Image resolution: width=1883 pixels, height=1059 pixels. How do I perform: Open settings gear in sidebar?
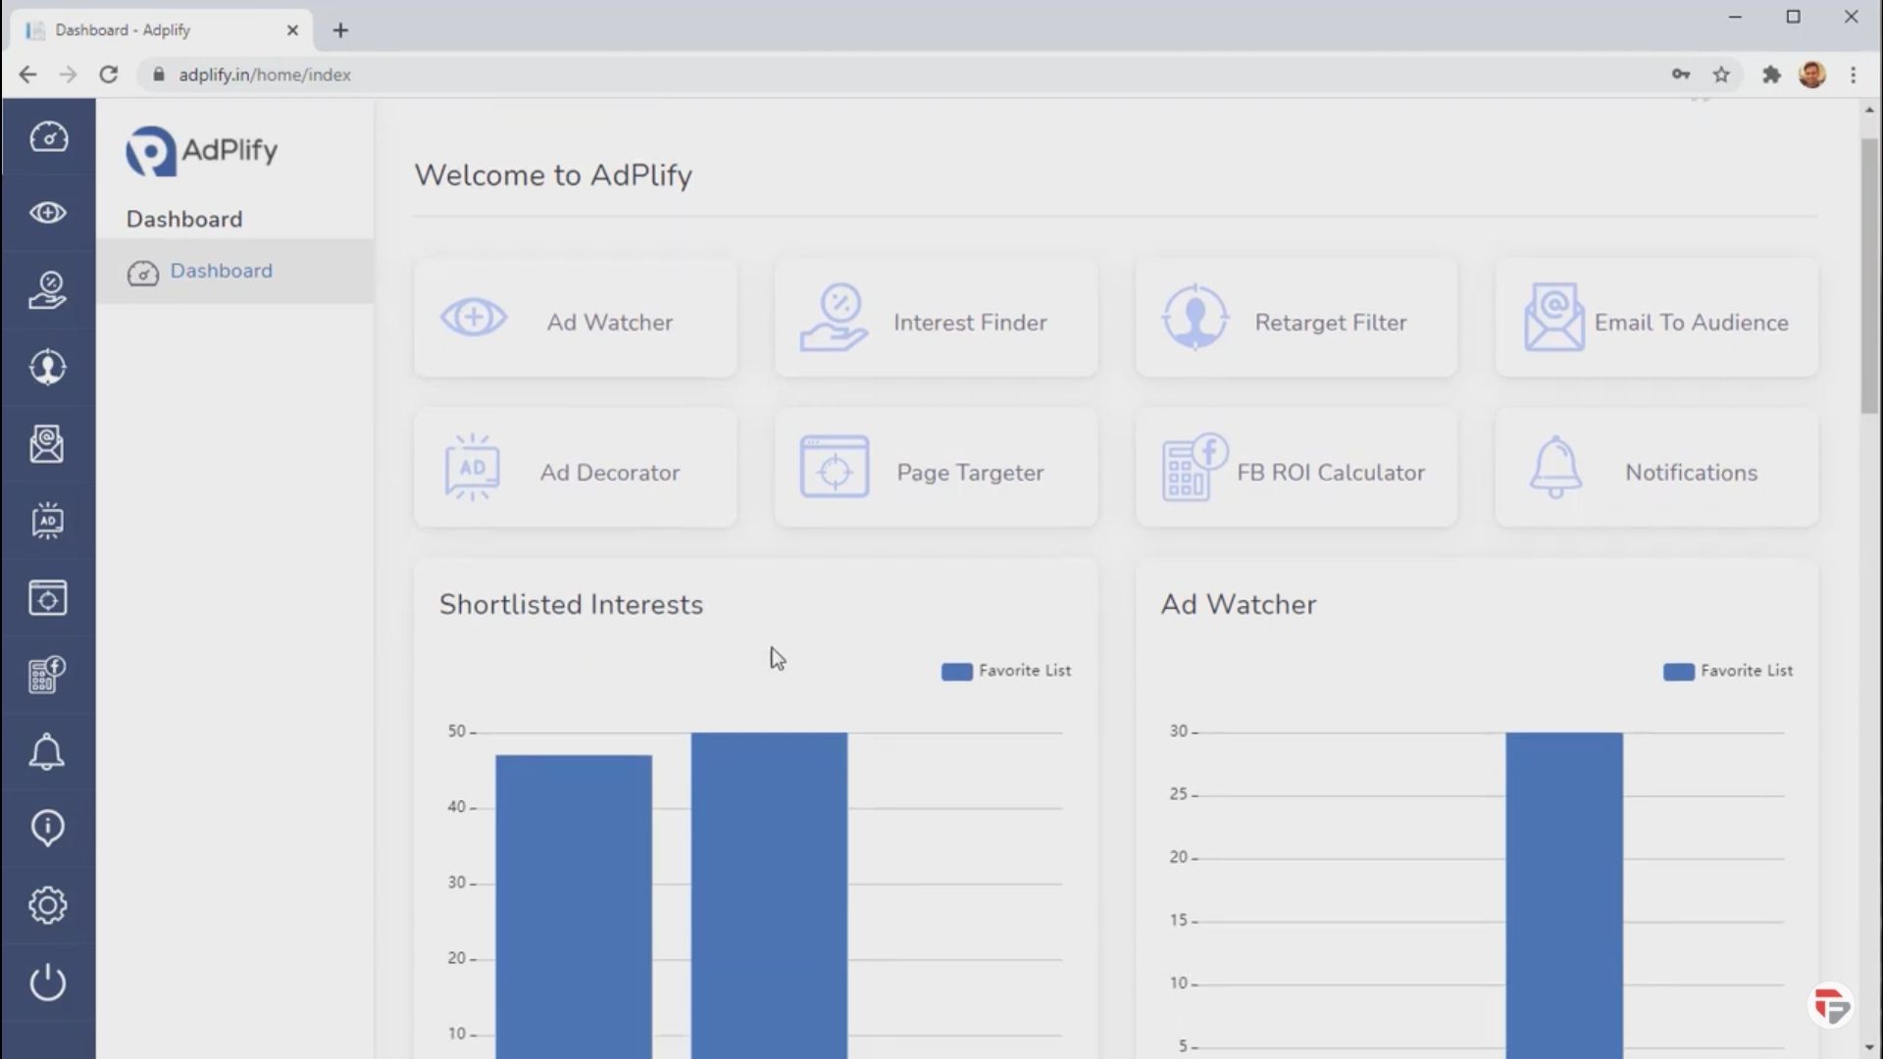pyautogui.click(x=47, y=905)
